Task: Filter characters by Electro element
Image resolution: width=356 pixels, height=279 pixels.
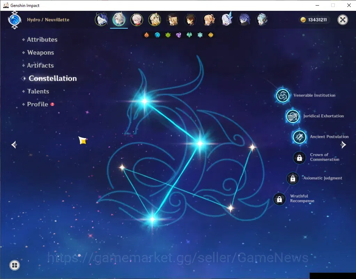Action: pyautogui.click(x=179, y=35)
